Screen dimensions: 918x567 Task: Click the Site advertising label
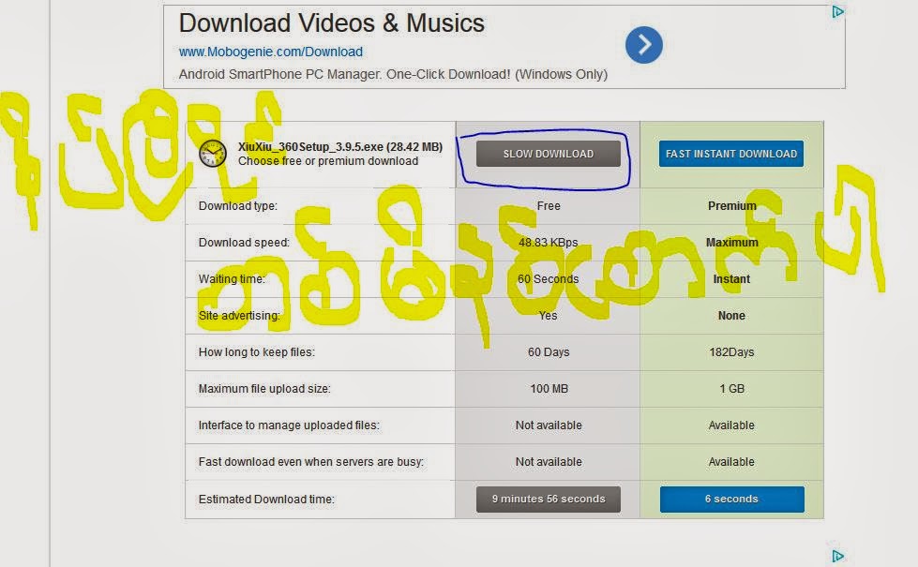pos(239,316)
